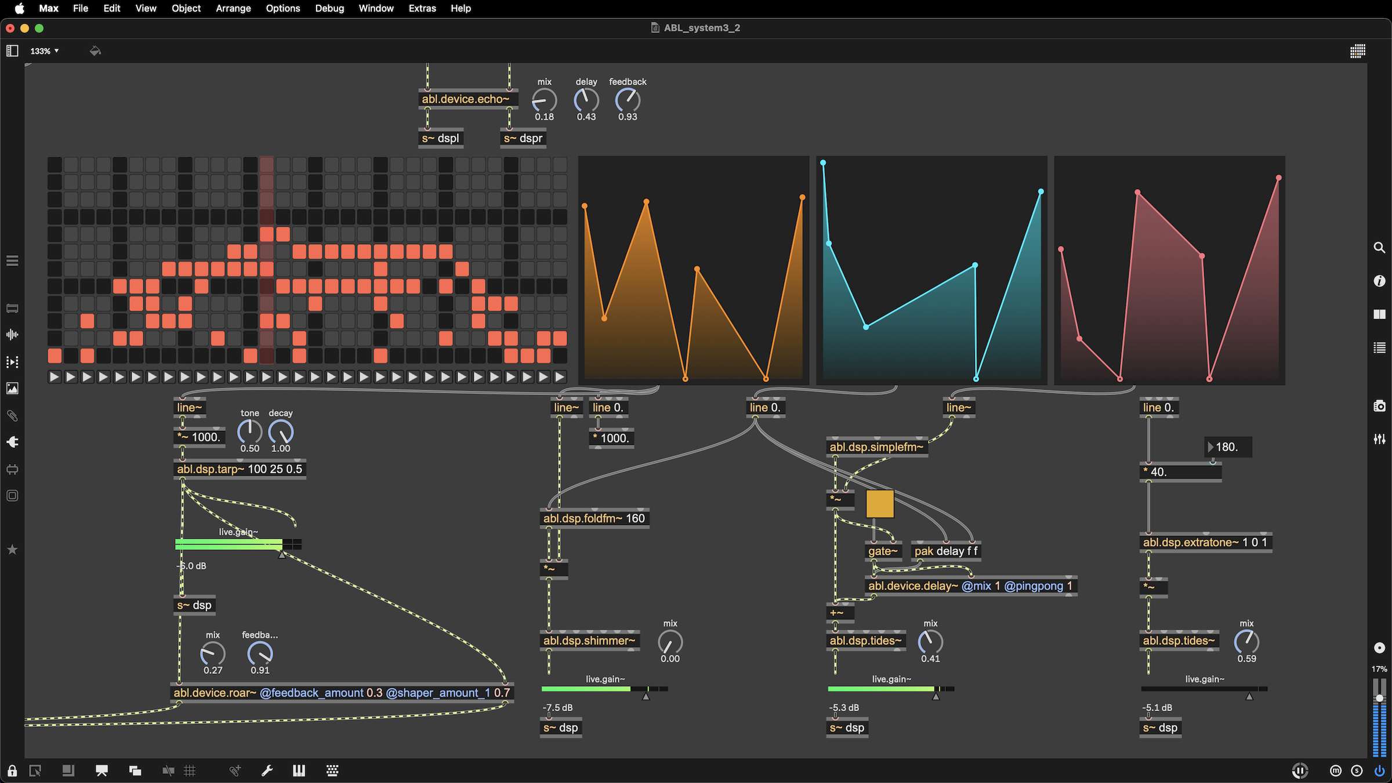Image resolution: width=1392 pixels, height=783 pixels.
Task: Click the roar feedback dial 0.91
Action: coord(260,654)
